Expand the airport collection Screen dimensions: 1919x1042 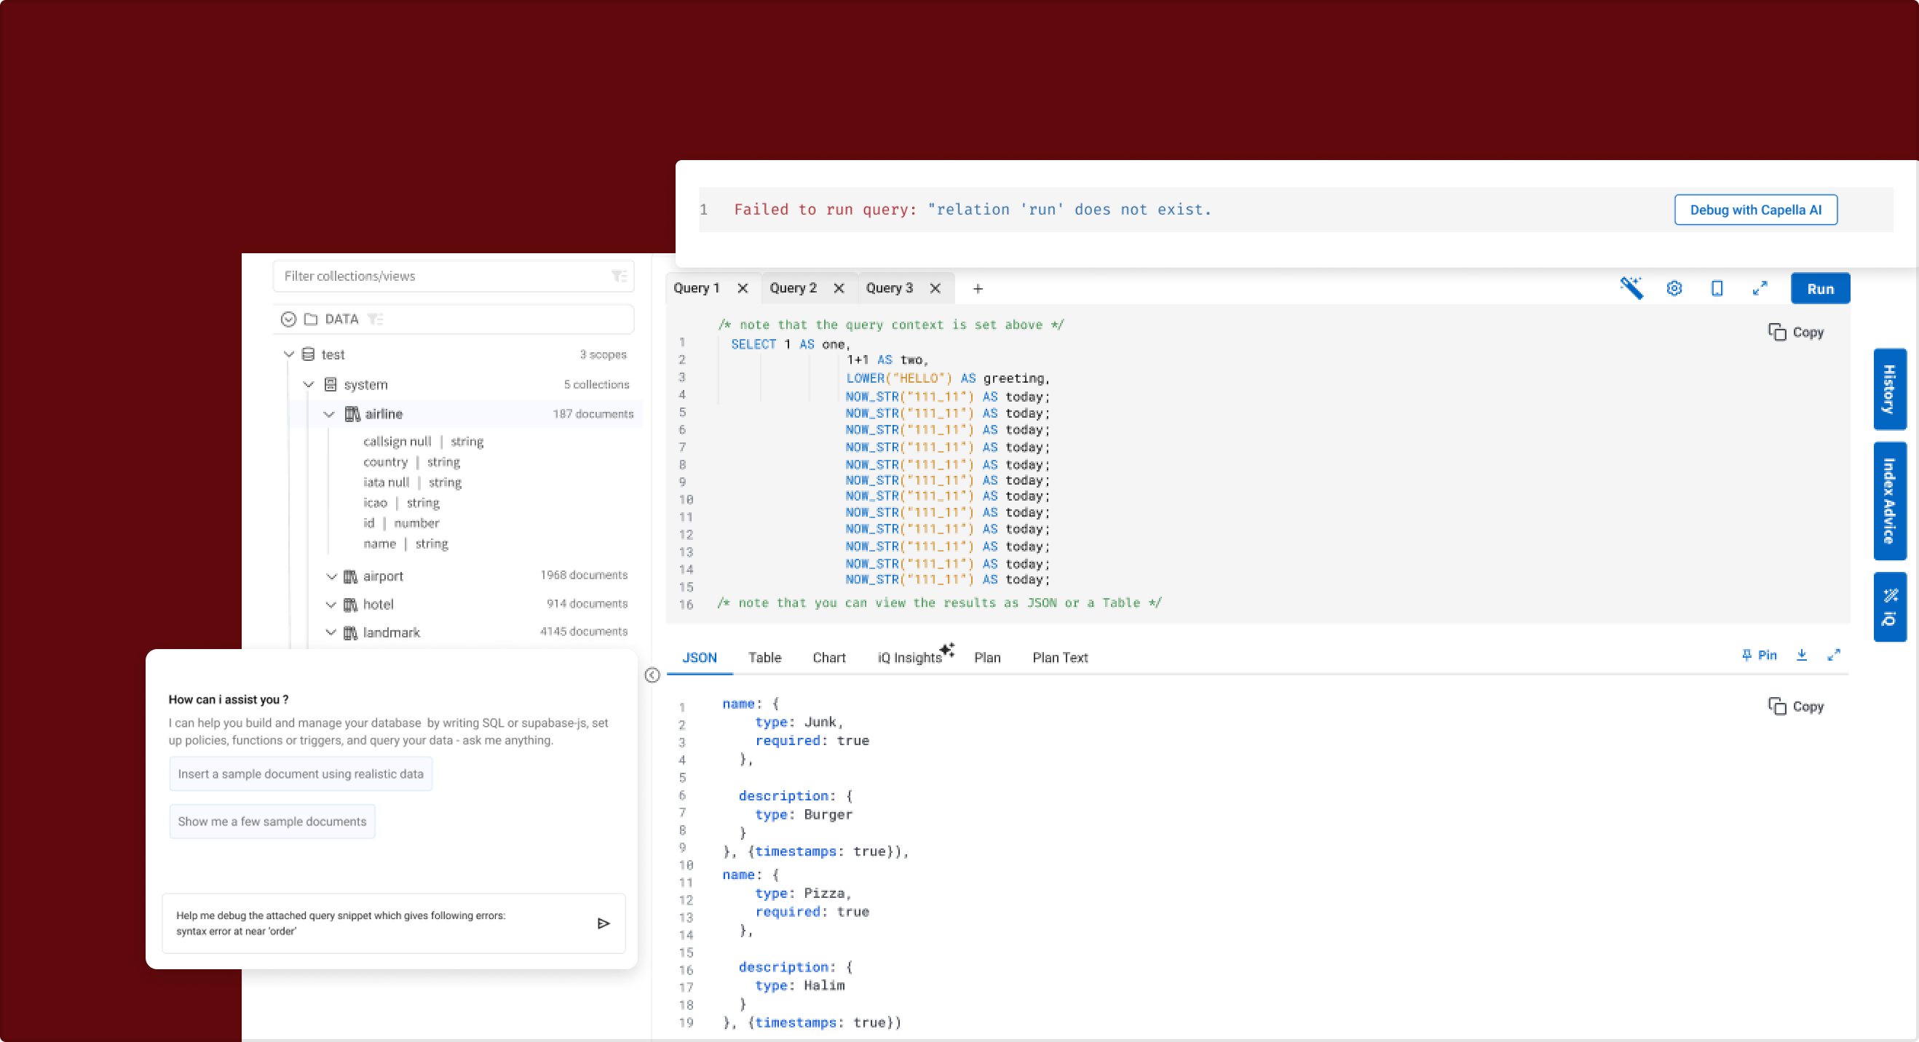coord(331,576)
